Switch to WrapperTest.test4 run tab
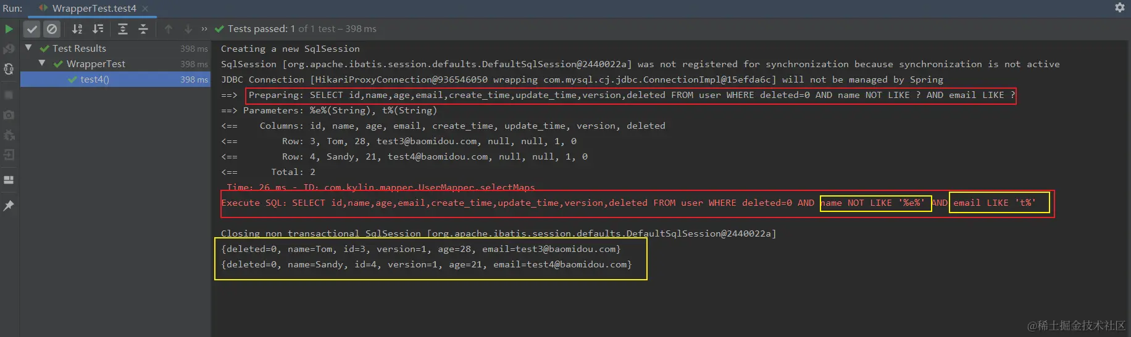The image size is (1131, 337). point(94,9)
